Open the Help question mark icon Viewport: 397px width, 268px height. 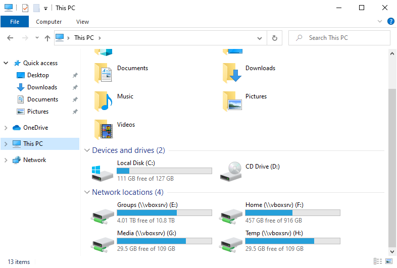pyautogui.click(x=390, y=21)
